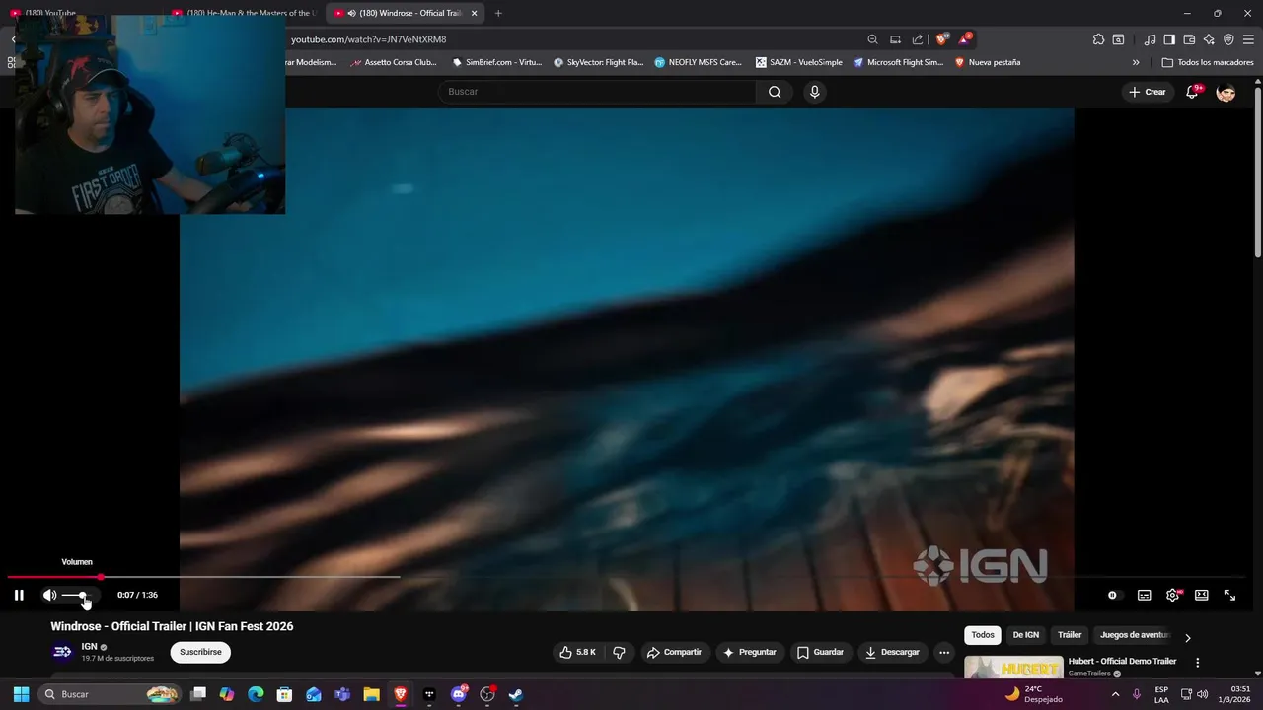Start voice search with the microphone
Viewport: 1263px width, 710px height.
pyautogui.click(x=814, y=92)
